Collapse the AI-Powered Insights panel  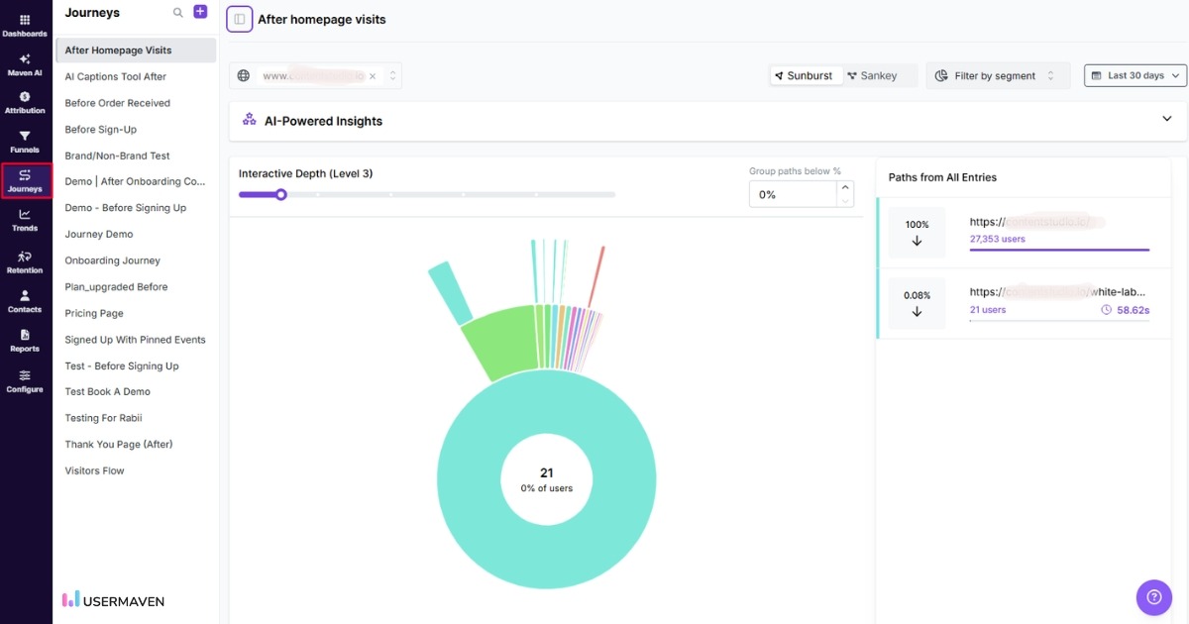[1167, 118]
